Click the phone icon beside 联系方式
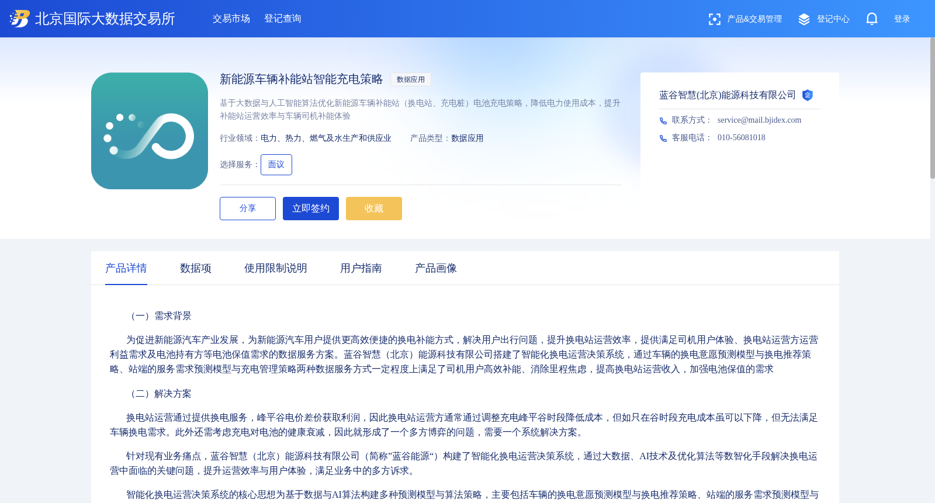935x503 pixels. pos(663,121)
